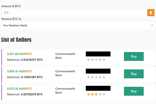Click Commonwealth Bank on the 5,421.60 offer
The width and height of the screenshot is (156, 104).
point(65,56)
